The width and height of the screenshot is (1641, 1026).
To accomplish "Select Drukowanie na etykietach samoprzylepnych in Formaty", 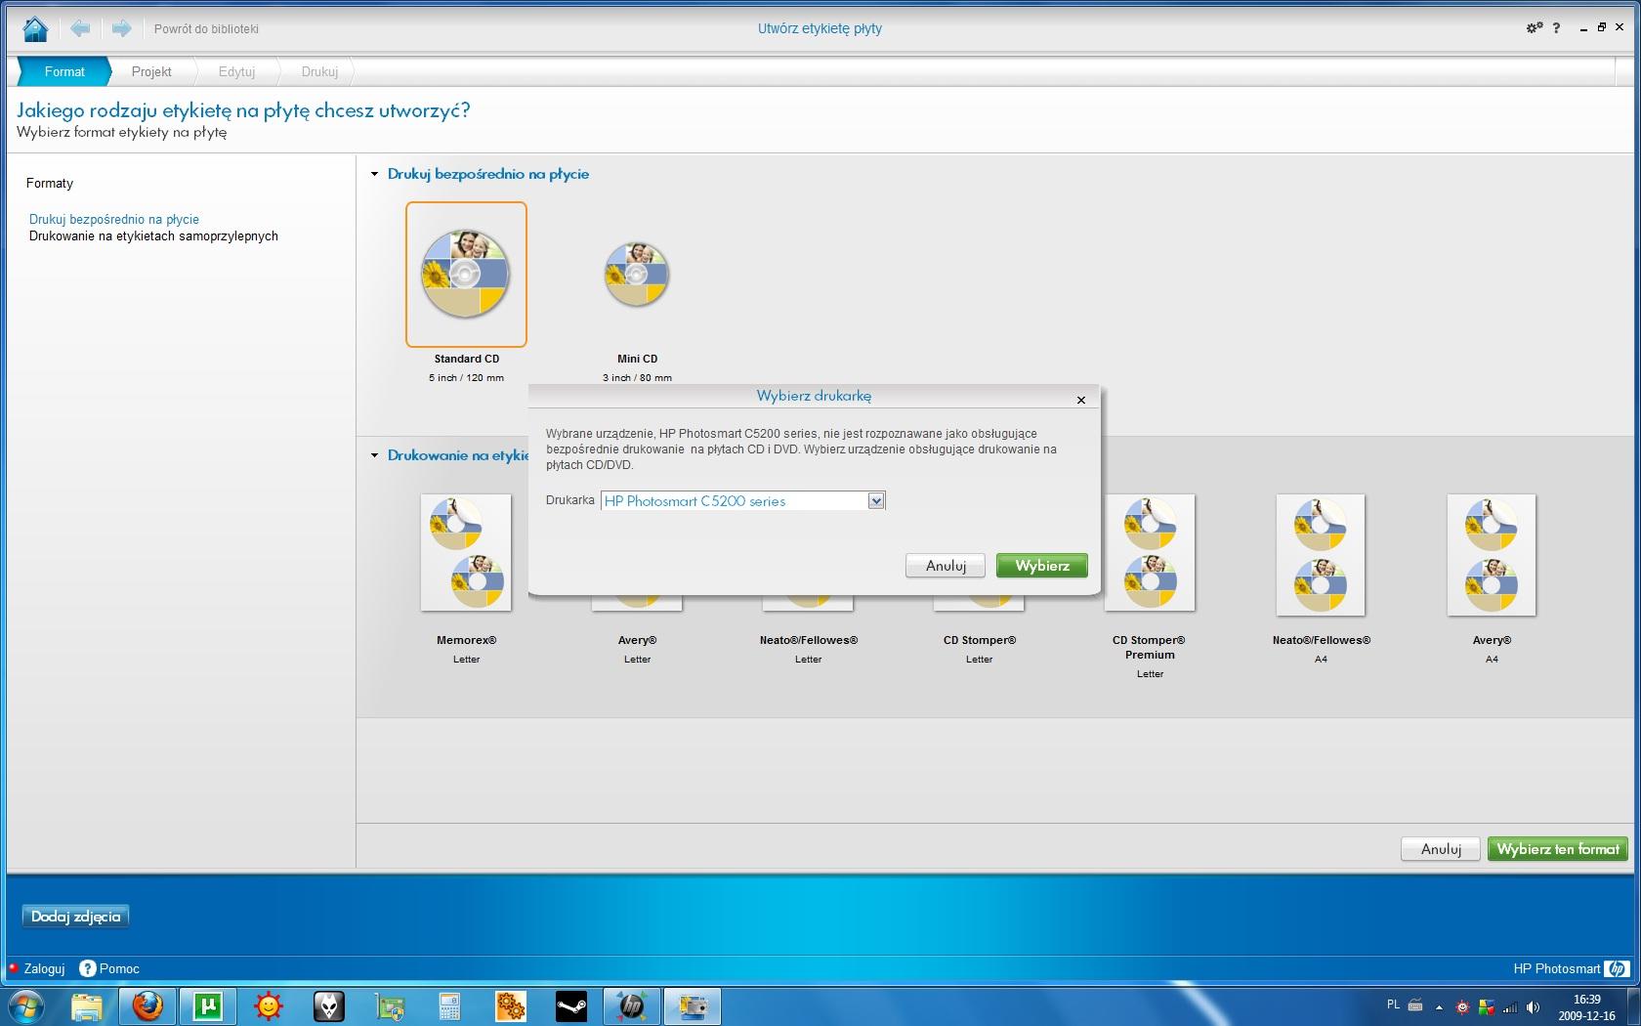I will (x=153, y=235).
